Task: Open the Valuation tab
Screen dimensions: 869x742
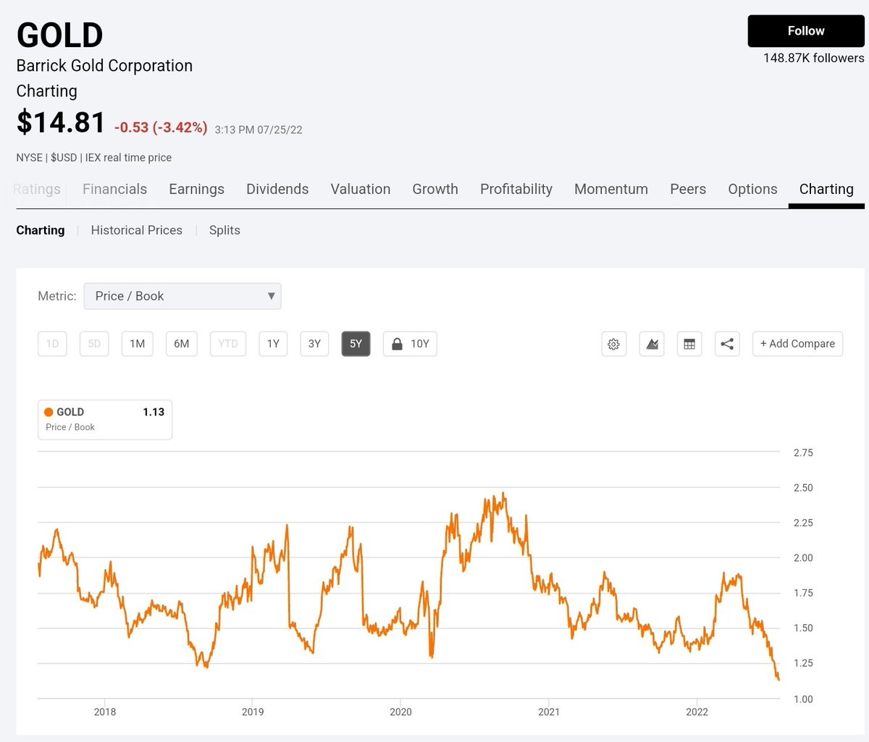Action: tap(361, 189)
